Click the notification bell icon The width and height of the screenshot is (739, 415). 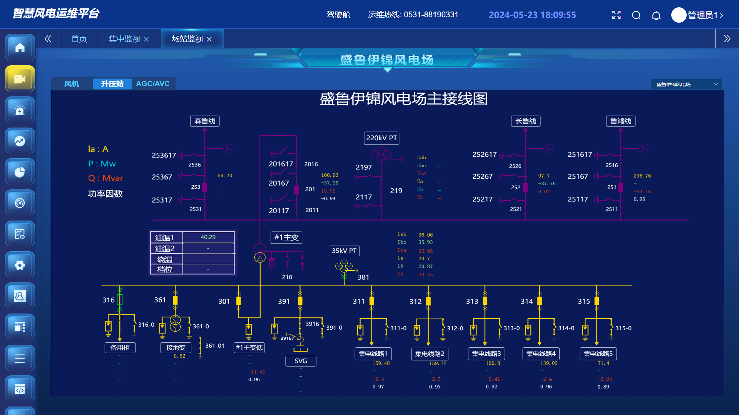click(x=656, y=15)
